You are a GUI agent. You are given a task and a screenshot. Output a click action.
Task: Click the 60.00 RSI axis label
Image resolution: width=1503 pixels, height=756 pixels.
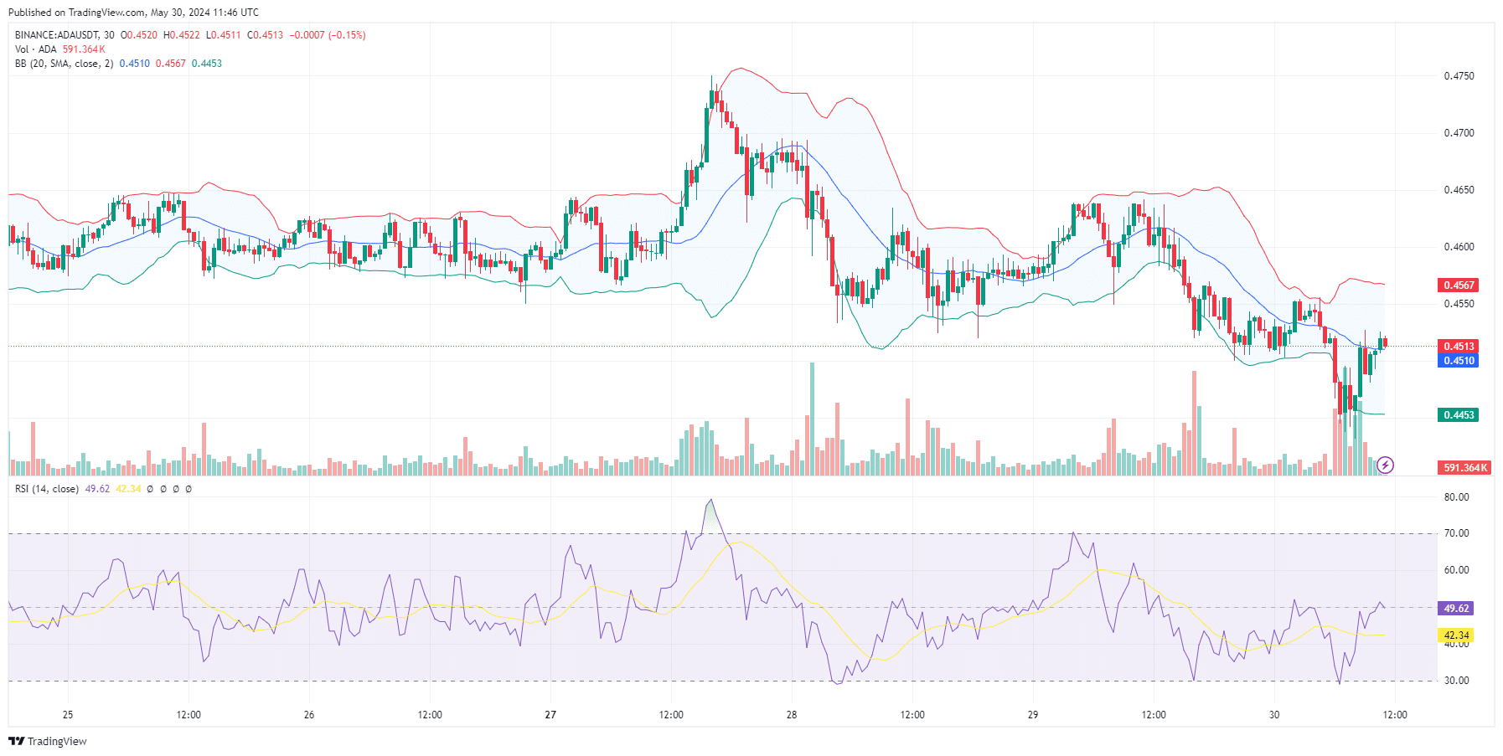click(x=1456, y=570)
